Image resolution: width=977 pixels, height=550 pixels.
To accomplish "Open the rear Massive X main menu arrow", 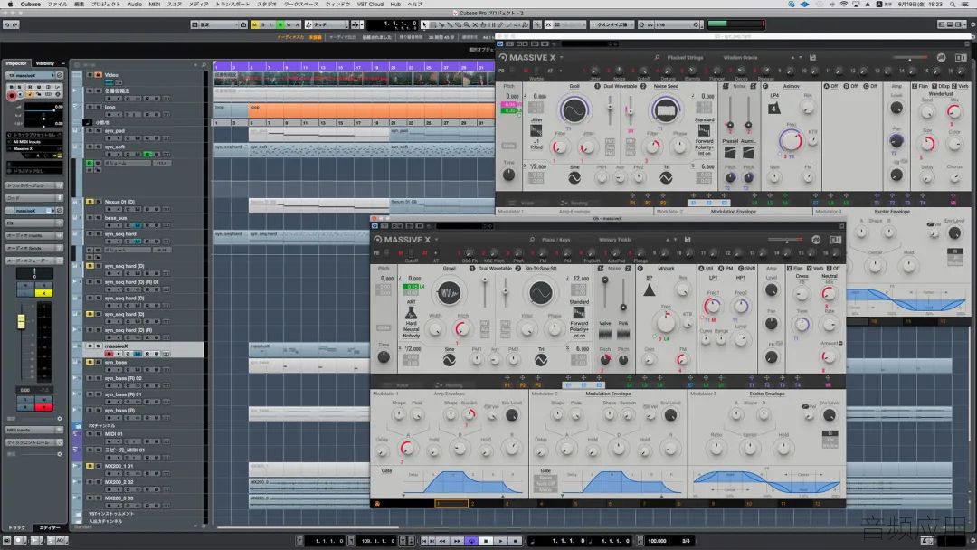I will click(562, 57).
